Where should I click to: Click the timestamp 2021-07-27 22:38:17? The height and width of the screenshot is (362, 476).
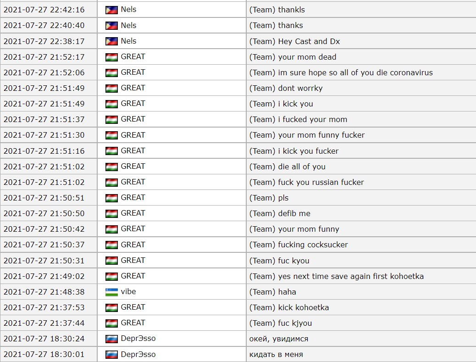44,41
